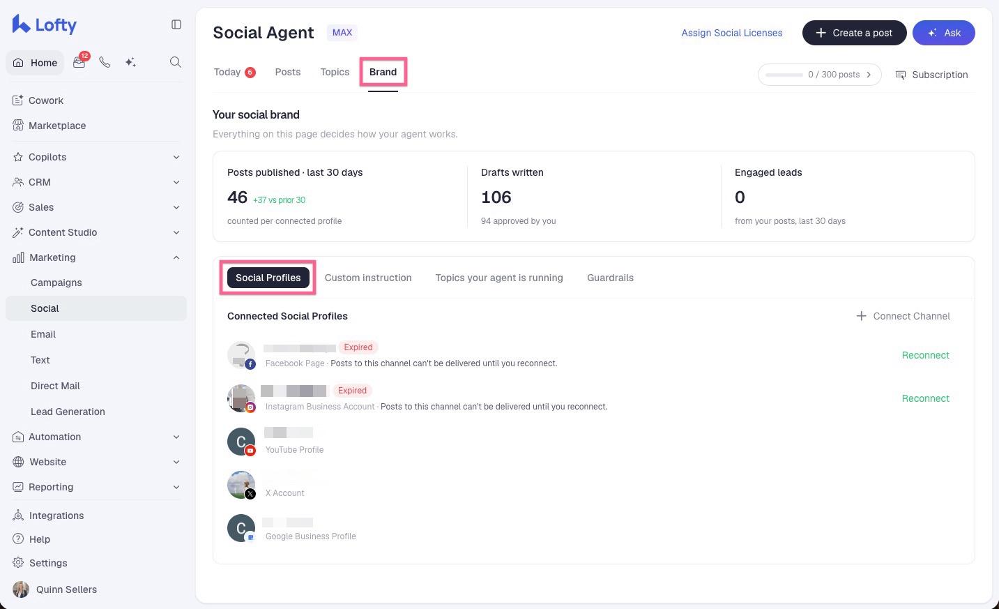Screen dimensions: 999x609
Task: Switch to the Posts tab
Action: tap(288, 72)
